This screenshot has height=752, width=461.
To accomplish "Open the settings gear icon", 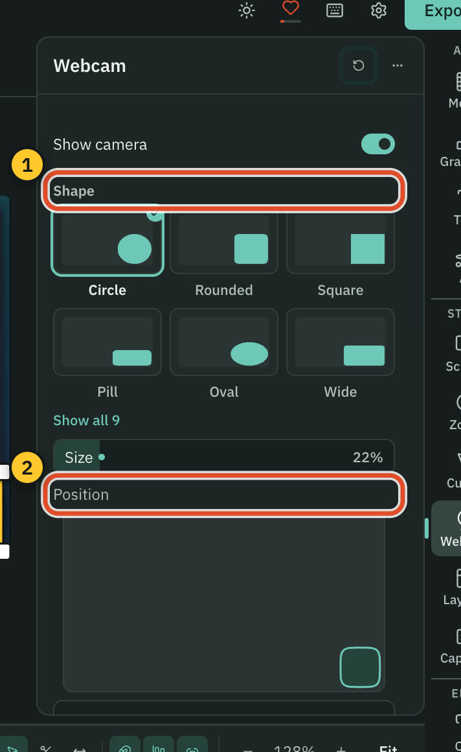I will coord(379,10).
